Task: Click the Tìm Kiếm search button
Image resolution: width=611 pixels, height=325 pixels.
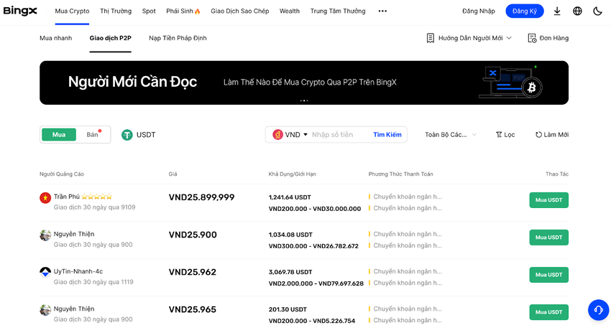Action: [387, 134]
